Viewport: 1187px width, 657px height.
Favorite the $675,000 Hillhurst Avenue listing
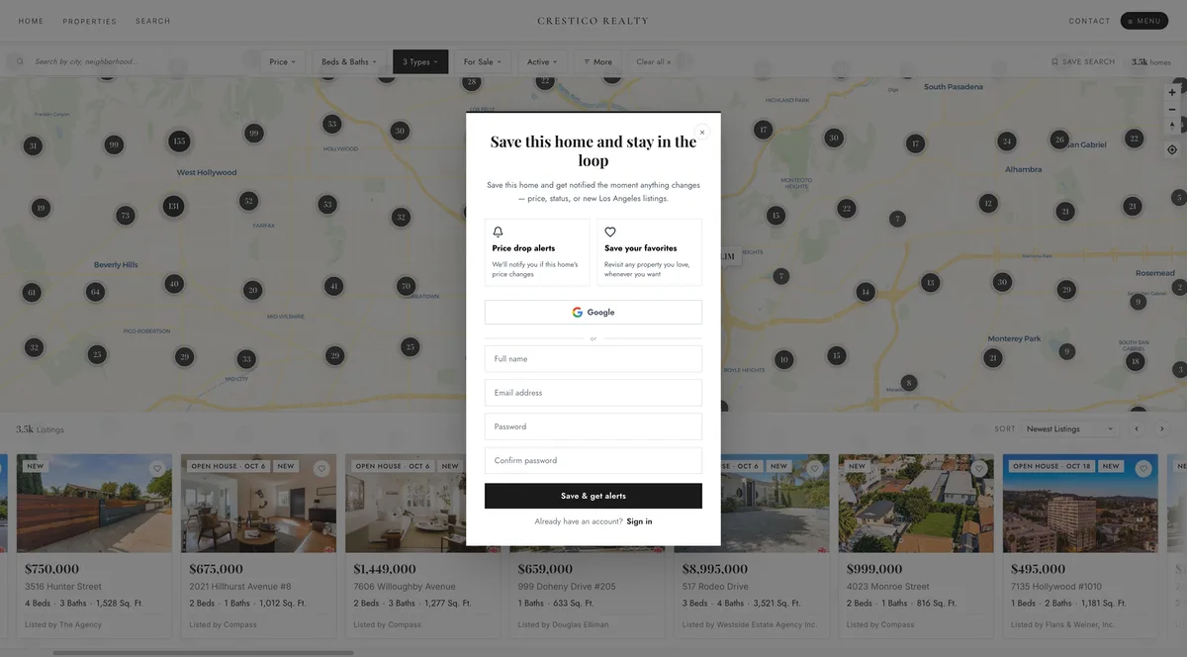pyautogui.click(x=320, y=469)
